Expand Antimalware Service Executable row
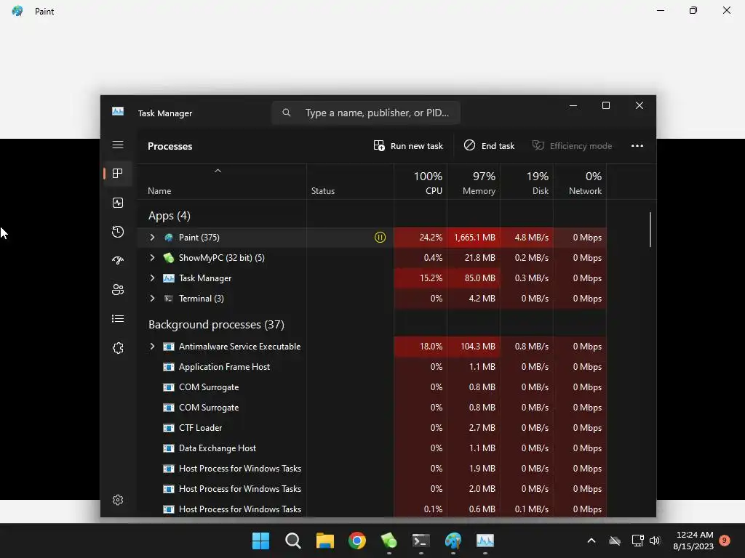Screen dimensions: 745x558 [x=152, y=347]
